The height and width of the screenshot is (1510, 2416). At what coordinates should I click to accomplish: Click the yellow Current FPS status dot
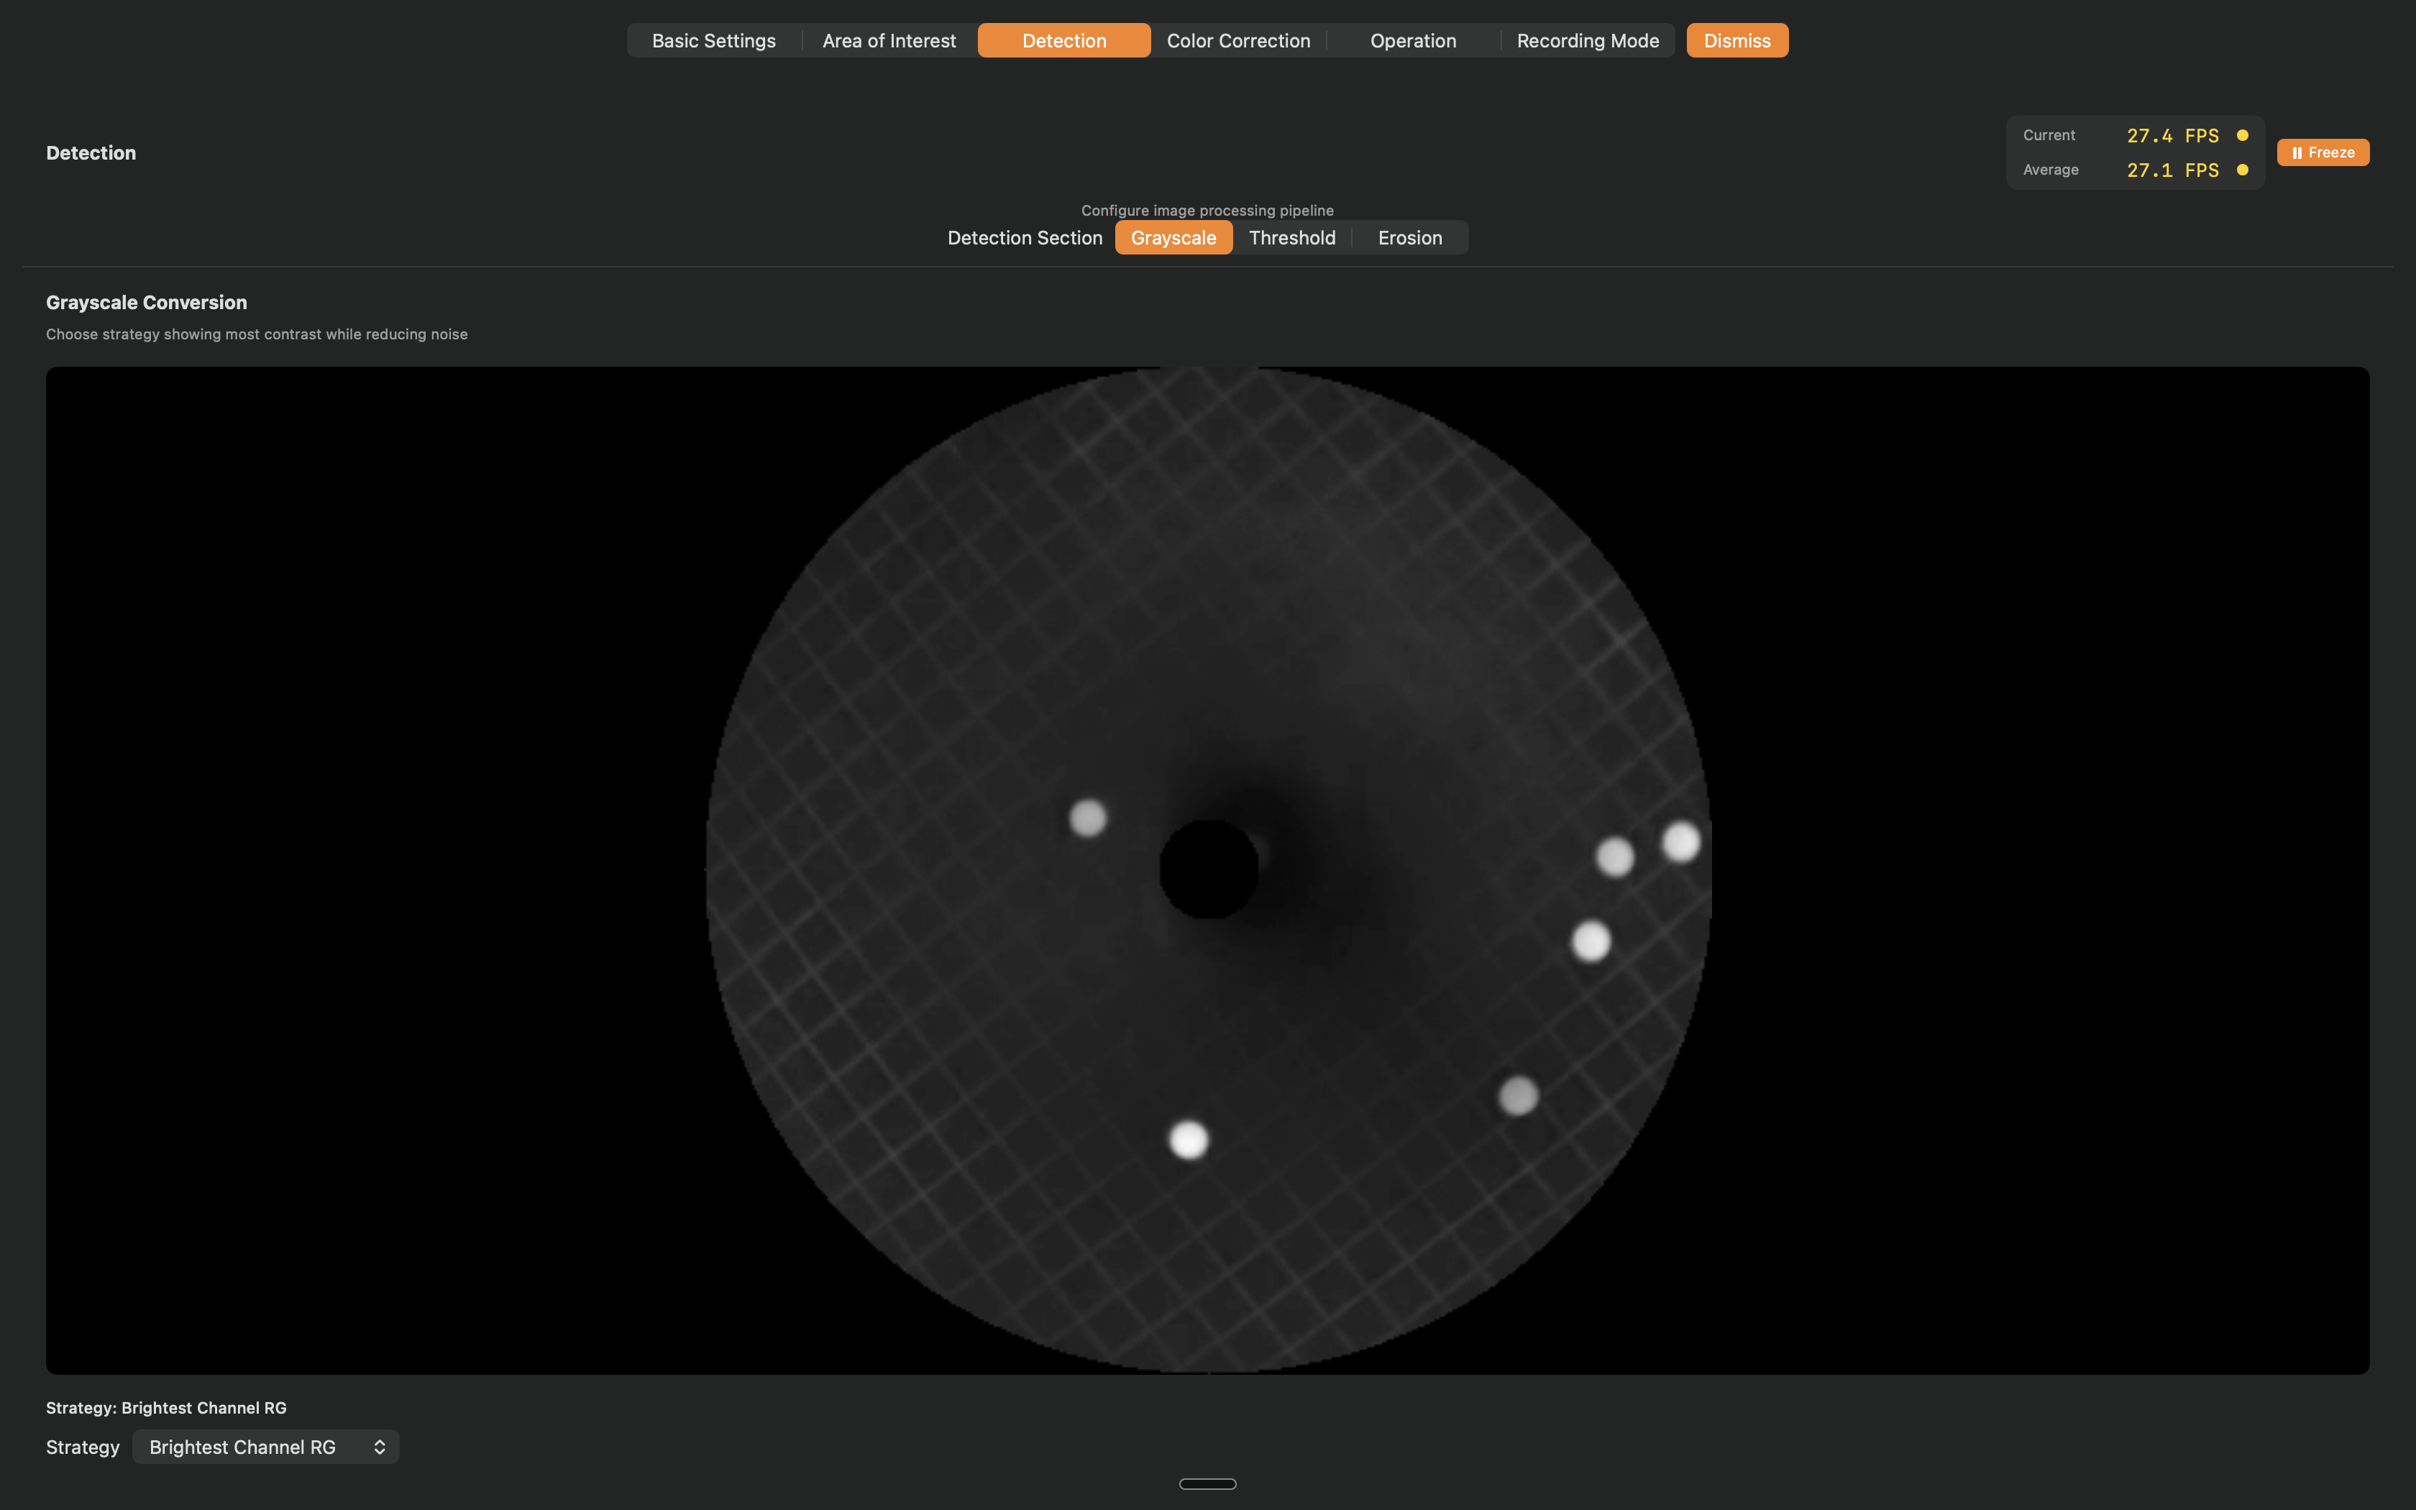coord(2242,136)
